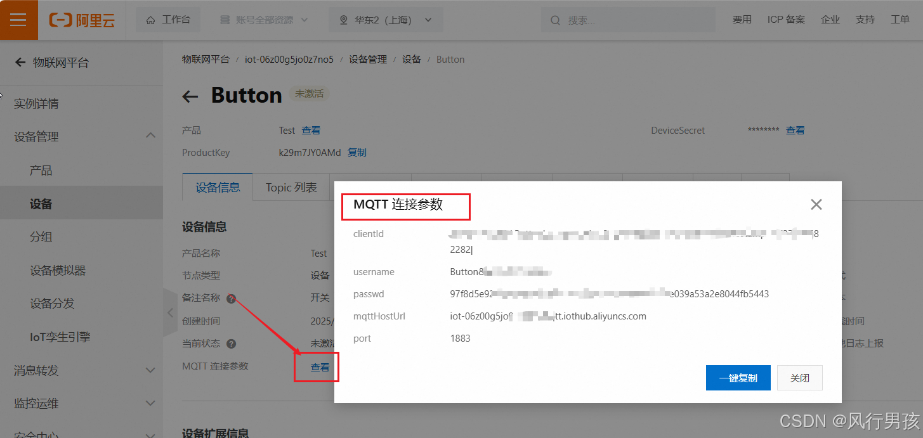
Task: Collapse the 设备管理 section
Action: click(x=81, y=136)
